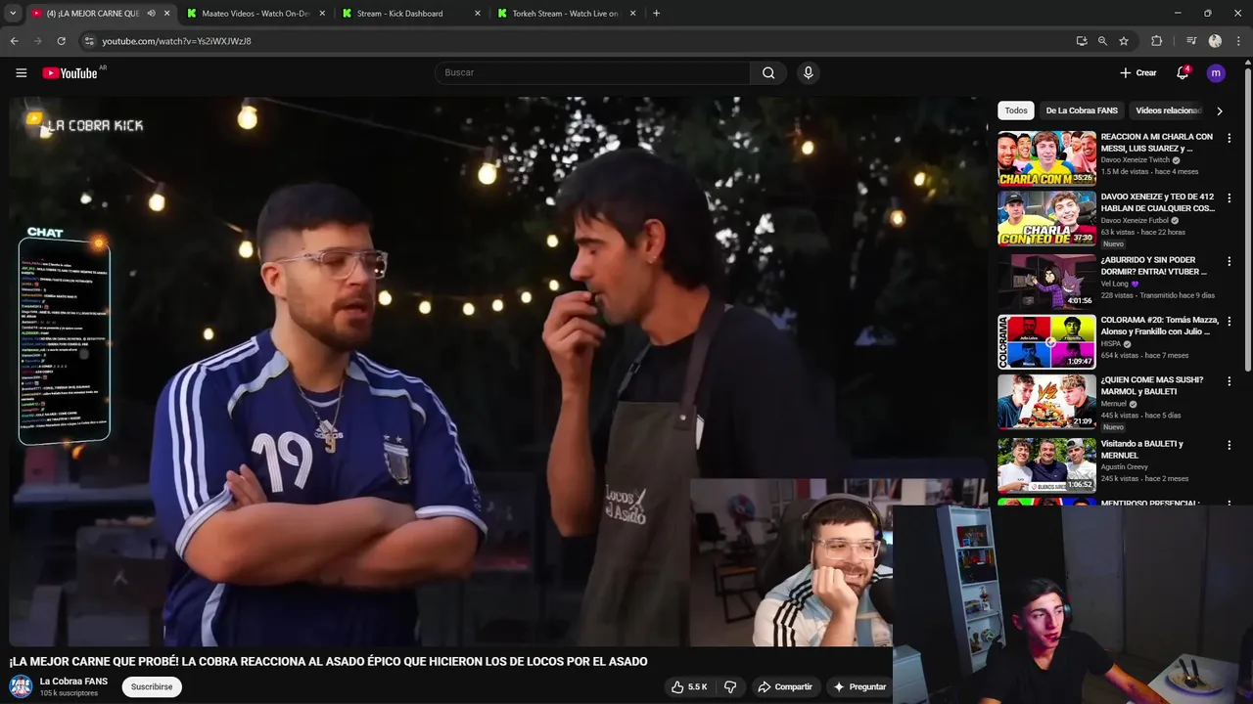The height and width of the screenshot is (704, 1253).
Task: Open the Chrome three-dot menu
Action: (1238, 41)
